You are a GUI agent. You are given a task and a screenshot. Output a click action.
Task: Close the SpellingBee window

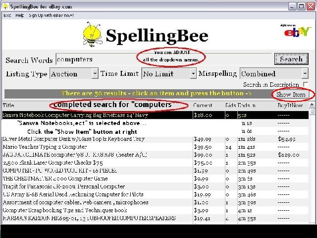311,6
